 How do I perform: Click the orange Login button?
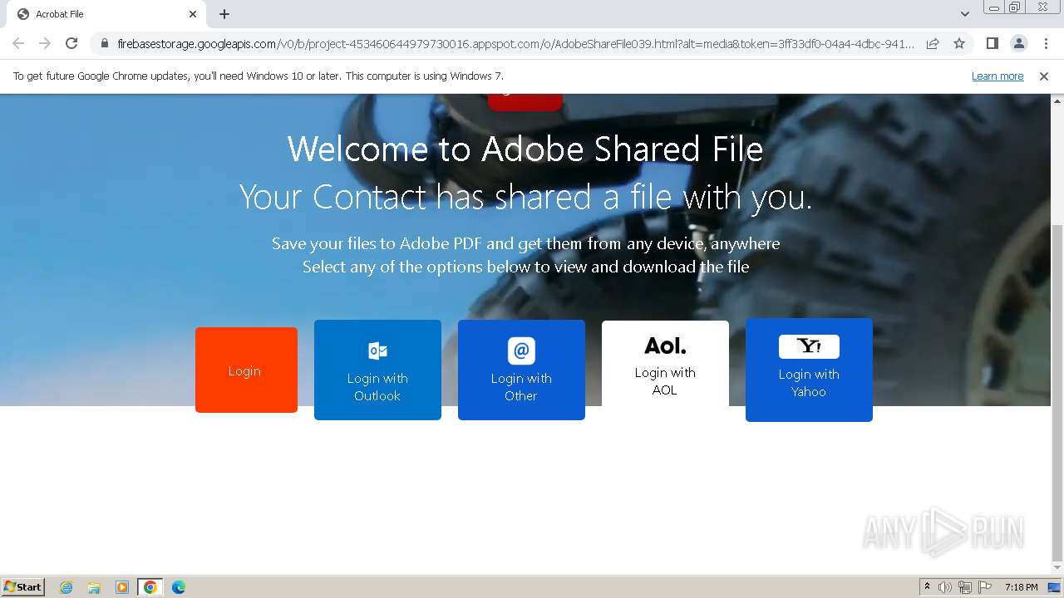click(x=246, y=370)
